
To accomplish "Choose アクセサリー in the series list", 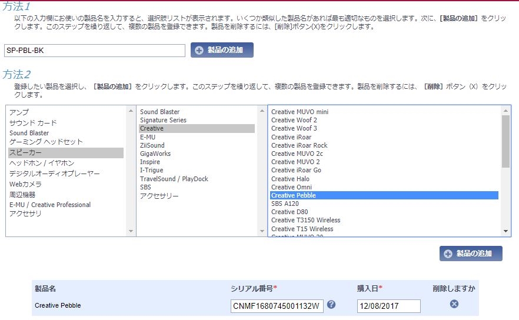I will (159, 196).
